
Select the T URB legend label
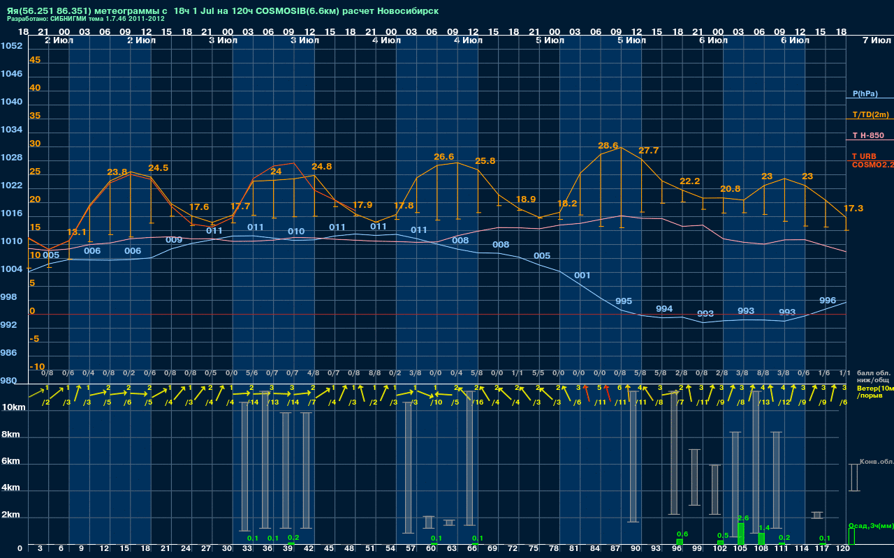pyautogui.click(x=864, y=156)
